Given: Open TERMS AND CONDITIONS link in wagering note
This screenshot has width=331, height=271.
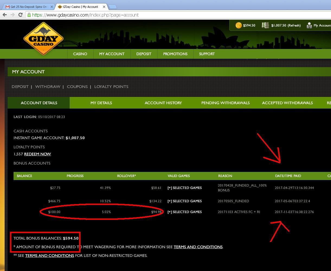Looking at the screenshot, I should point(198,247).
